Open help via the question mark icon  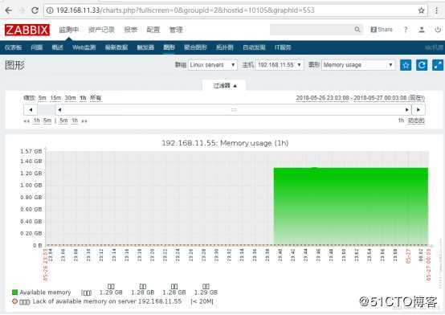(406, 30)
